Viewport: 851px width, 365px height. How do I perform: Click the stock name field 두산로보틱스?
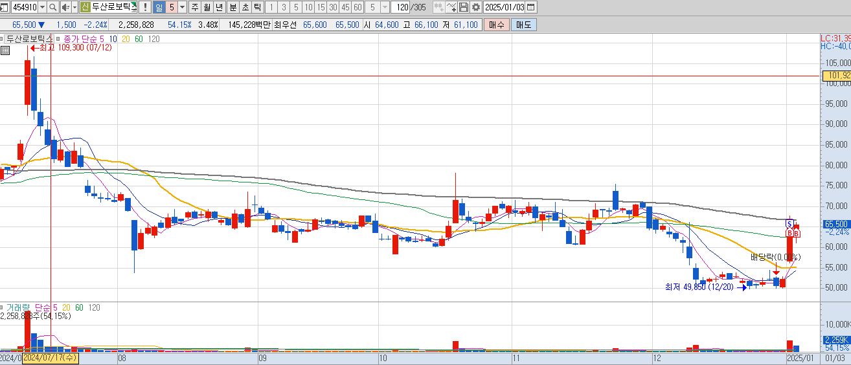point(114,8)
